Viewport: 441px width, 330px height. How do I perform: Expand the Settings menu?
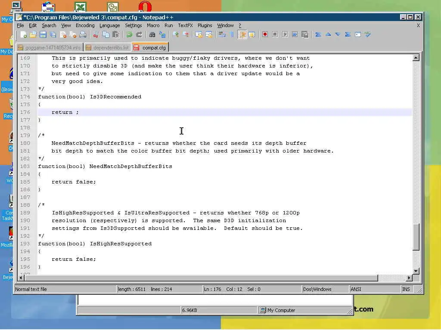coord(134,25)
